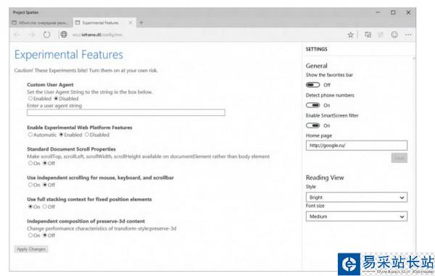Select Enabled for Custom User Agent
435x276 pixels.
click(30, 99)
